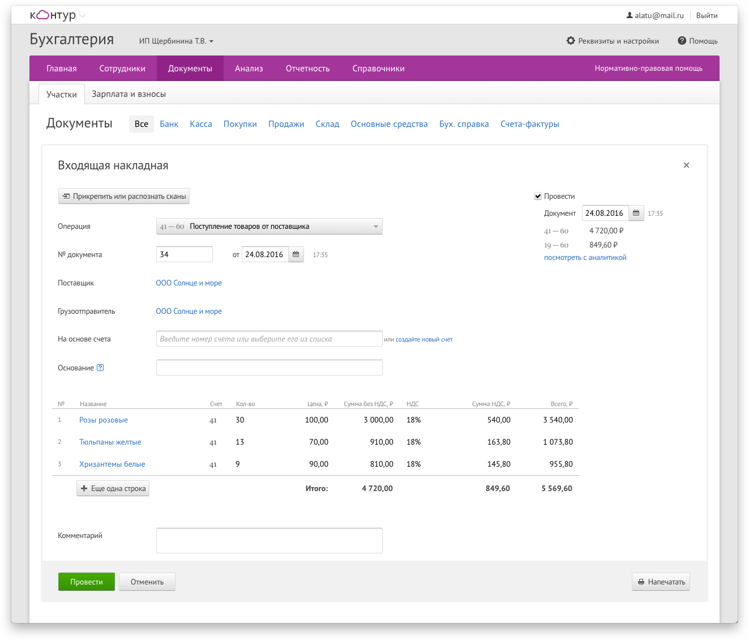This screenshot has width=749, height=640.
Task: Add row with Еще одна строка
Action: tap(113, 488)
